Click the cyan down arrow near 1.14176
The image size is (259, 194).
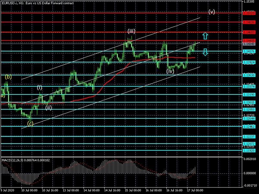[205, 52]
